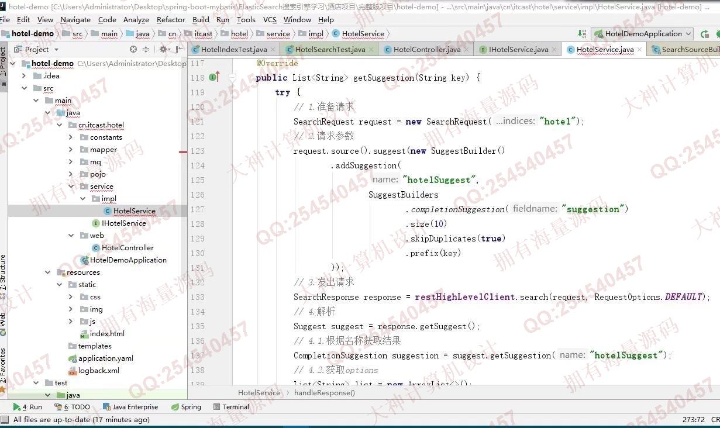Expand the constants package
This screenshot has width=720, height=428.
pos(71,137)
